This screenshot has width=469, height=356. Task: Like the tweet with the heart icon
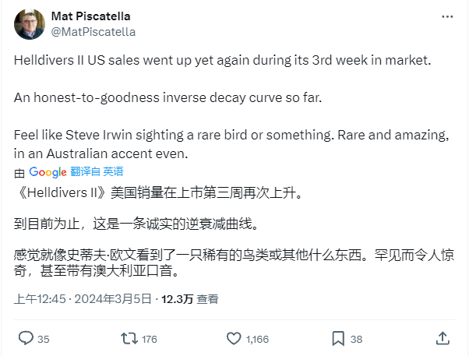233,338
